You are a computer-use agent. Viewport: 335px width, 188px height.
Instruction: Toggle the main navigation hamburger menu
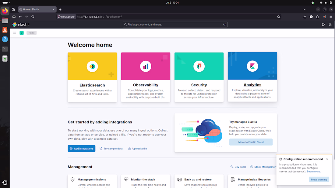pos(15,33)
